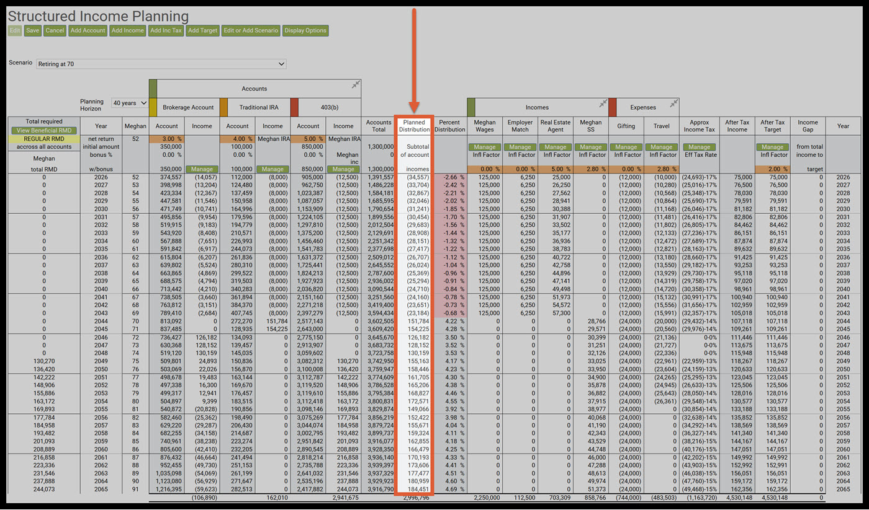Screen dimensions: 869x510
Task: Edit After Tax Target inflation factor 2.00 %
Action: pyautogui.click(x=772, y=169)
